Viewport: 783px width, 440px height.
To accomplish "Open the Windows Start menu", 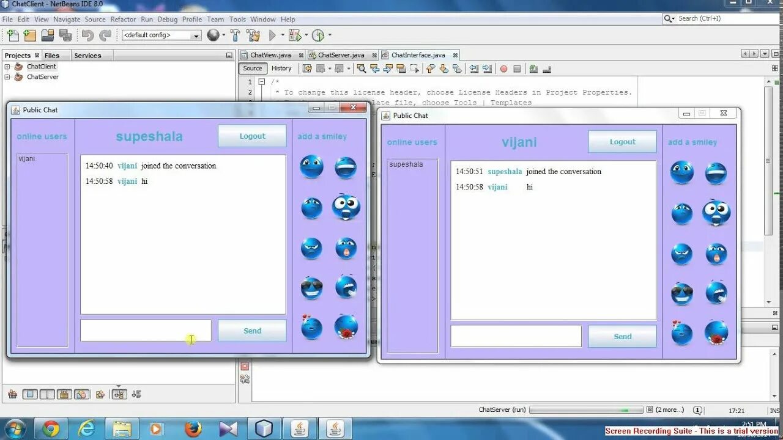I will pos(15,429).
